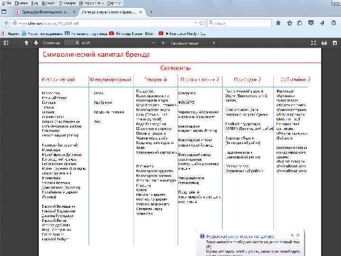
Task: Open the Журнал menu
Action: click(x=48, y=3)
